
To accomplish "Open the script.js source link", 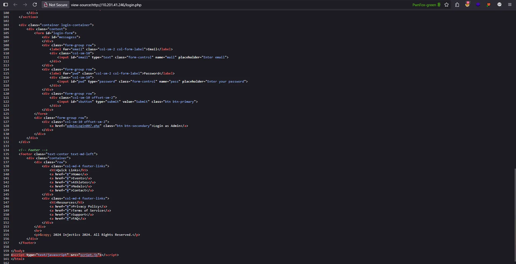I will pos(89,255).
